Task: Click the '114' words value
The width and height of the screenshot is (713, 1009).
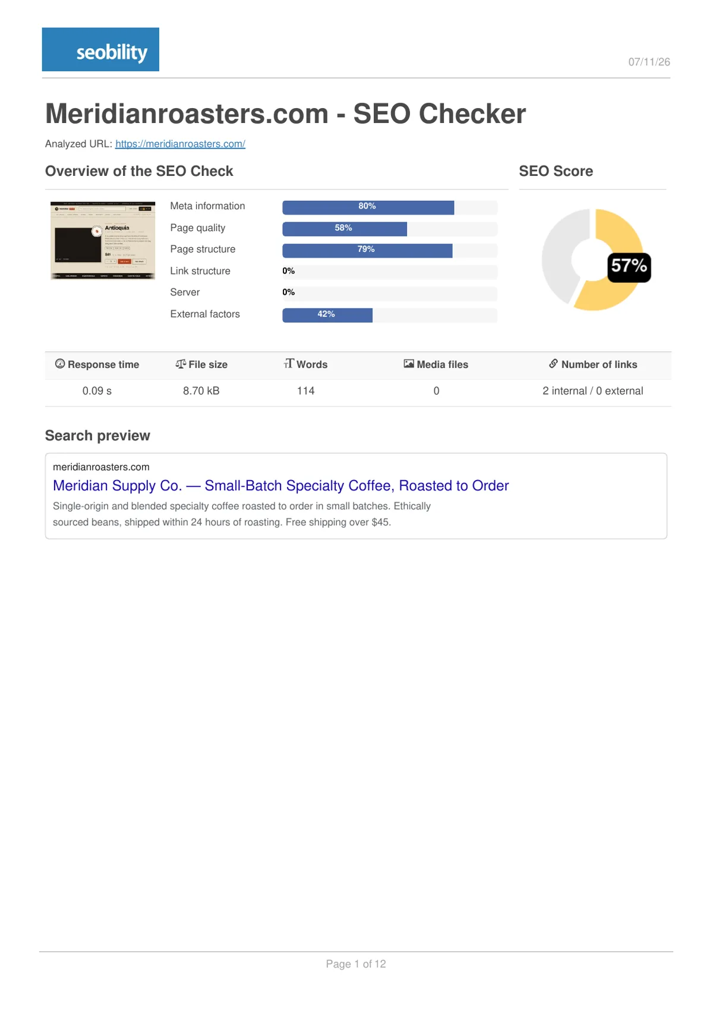Action: [x=306, y=391]
